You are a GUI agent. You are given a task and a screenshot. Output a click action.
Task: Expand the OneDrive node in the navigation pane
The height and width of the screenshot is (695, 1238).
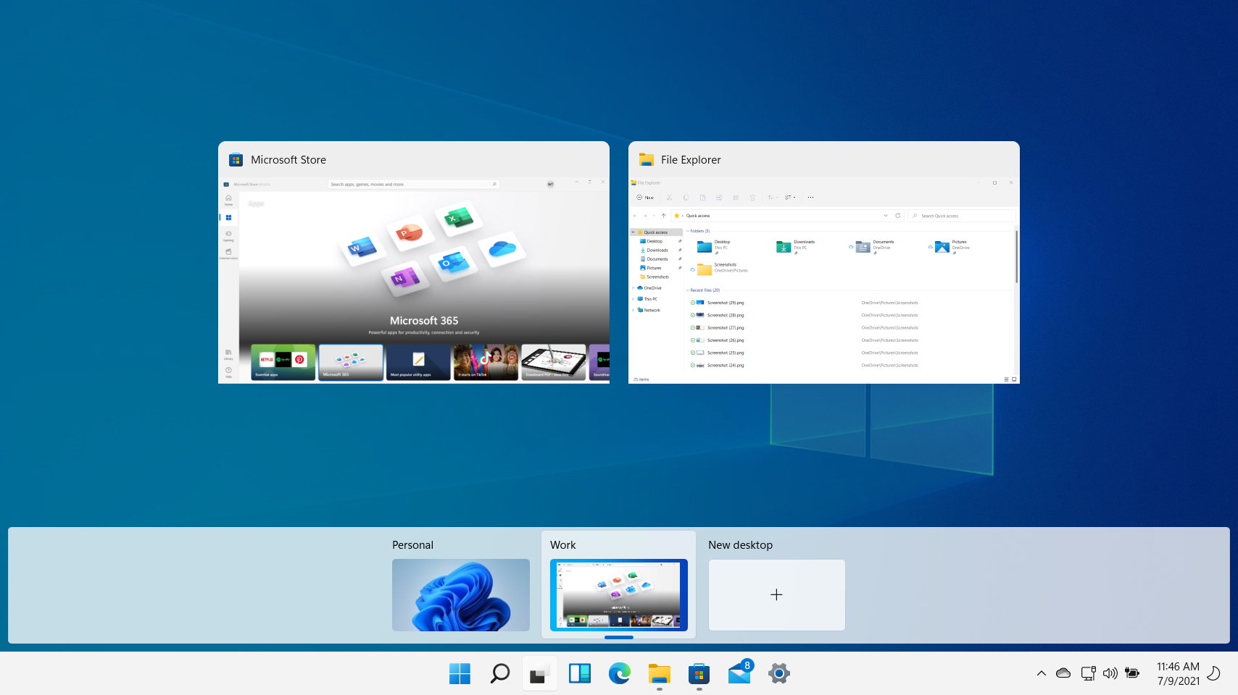click(x=634, y=287)
